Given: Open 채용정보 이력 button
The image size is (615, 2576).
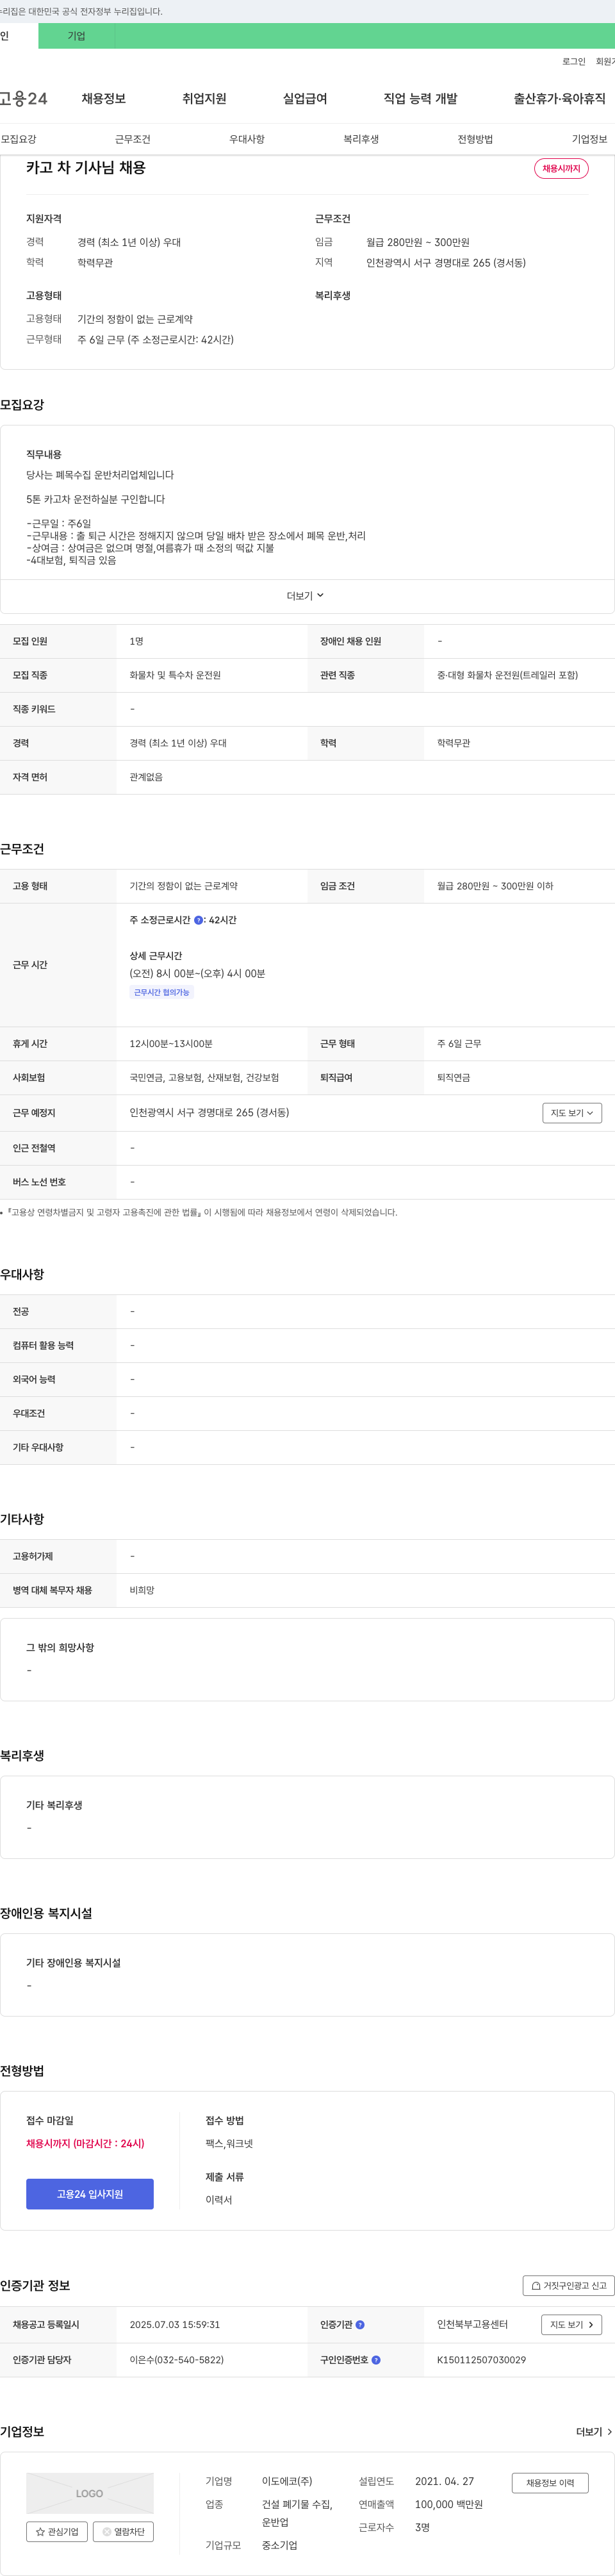Looking at the screenshot, I should [x=550, y=2483].
